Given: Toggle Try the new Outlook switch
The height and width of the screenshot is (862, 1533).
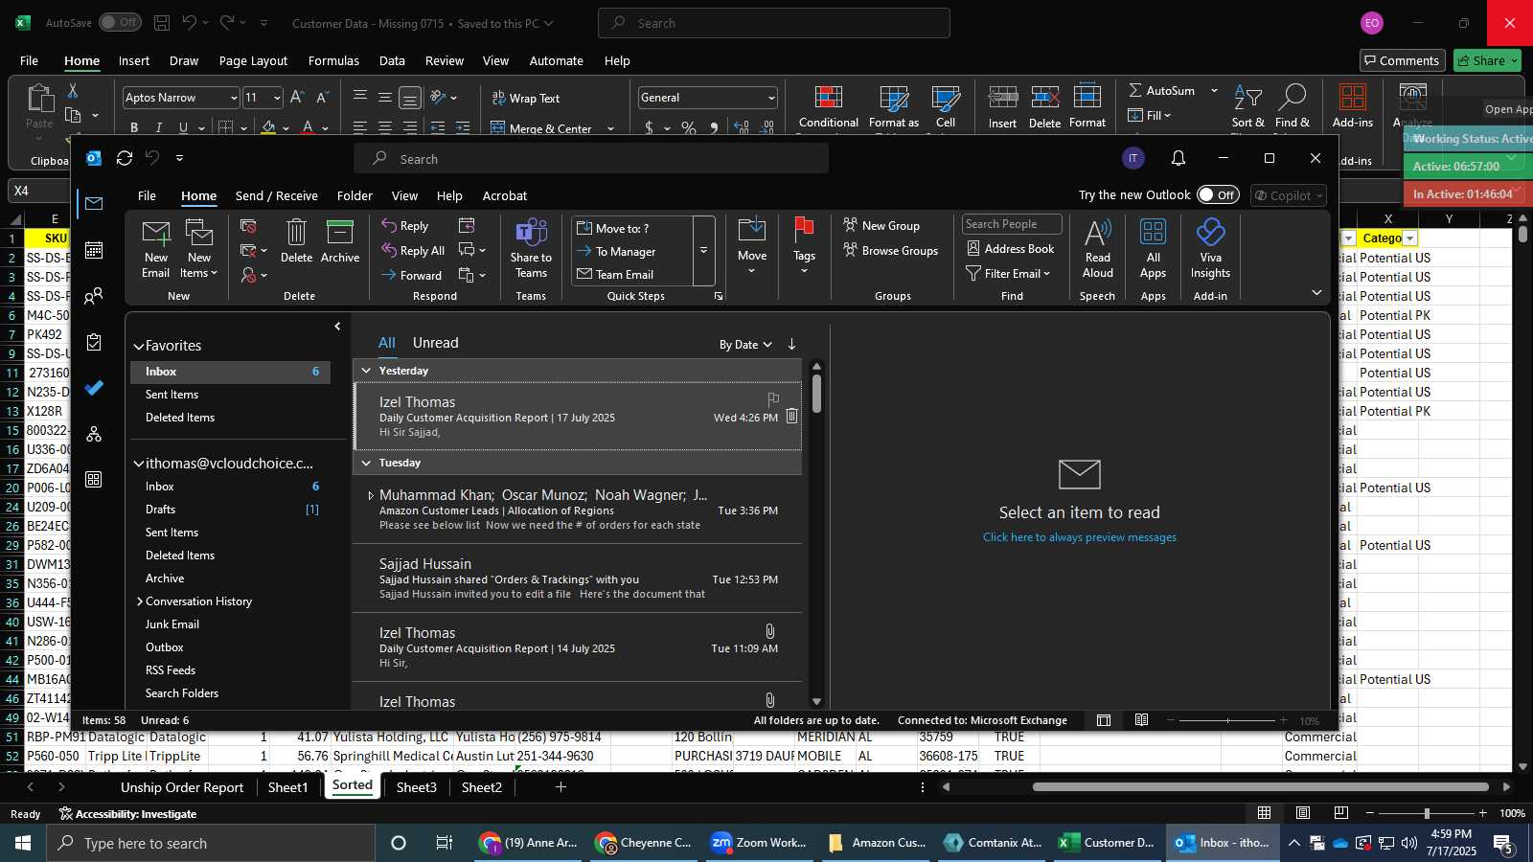Looking at the screenshot, I should click(1218, 195).
